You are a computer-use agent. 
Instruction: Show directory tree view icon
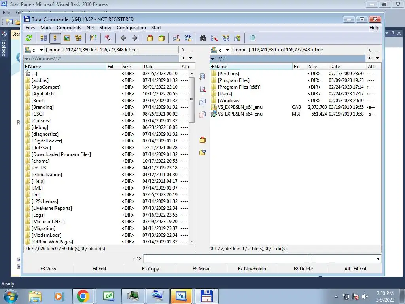(x=78, y=38)
